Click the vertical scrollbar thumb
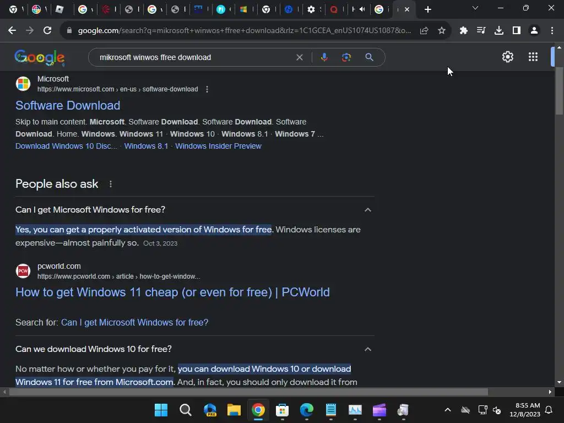564x423 pixels. pos(559,91)
